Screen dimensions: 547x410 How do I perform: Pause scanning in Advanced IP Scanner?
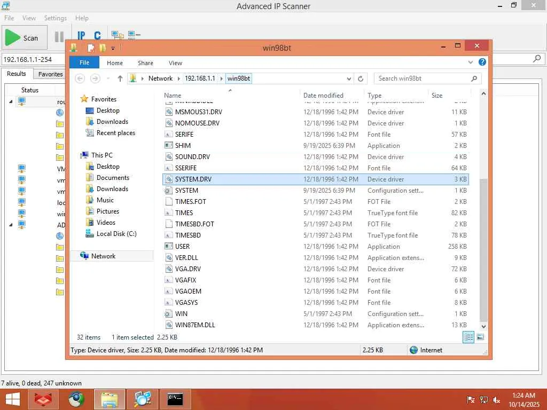click(59, 37)
